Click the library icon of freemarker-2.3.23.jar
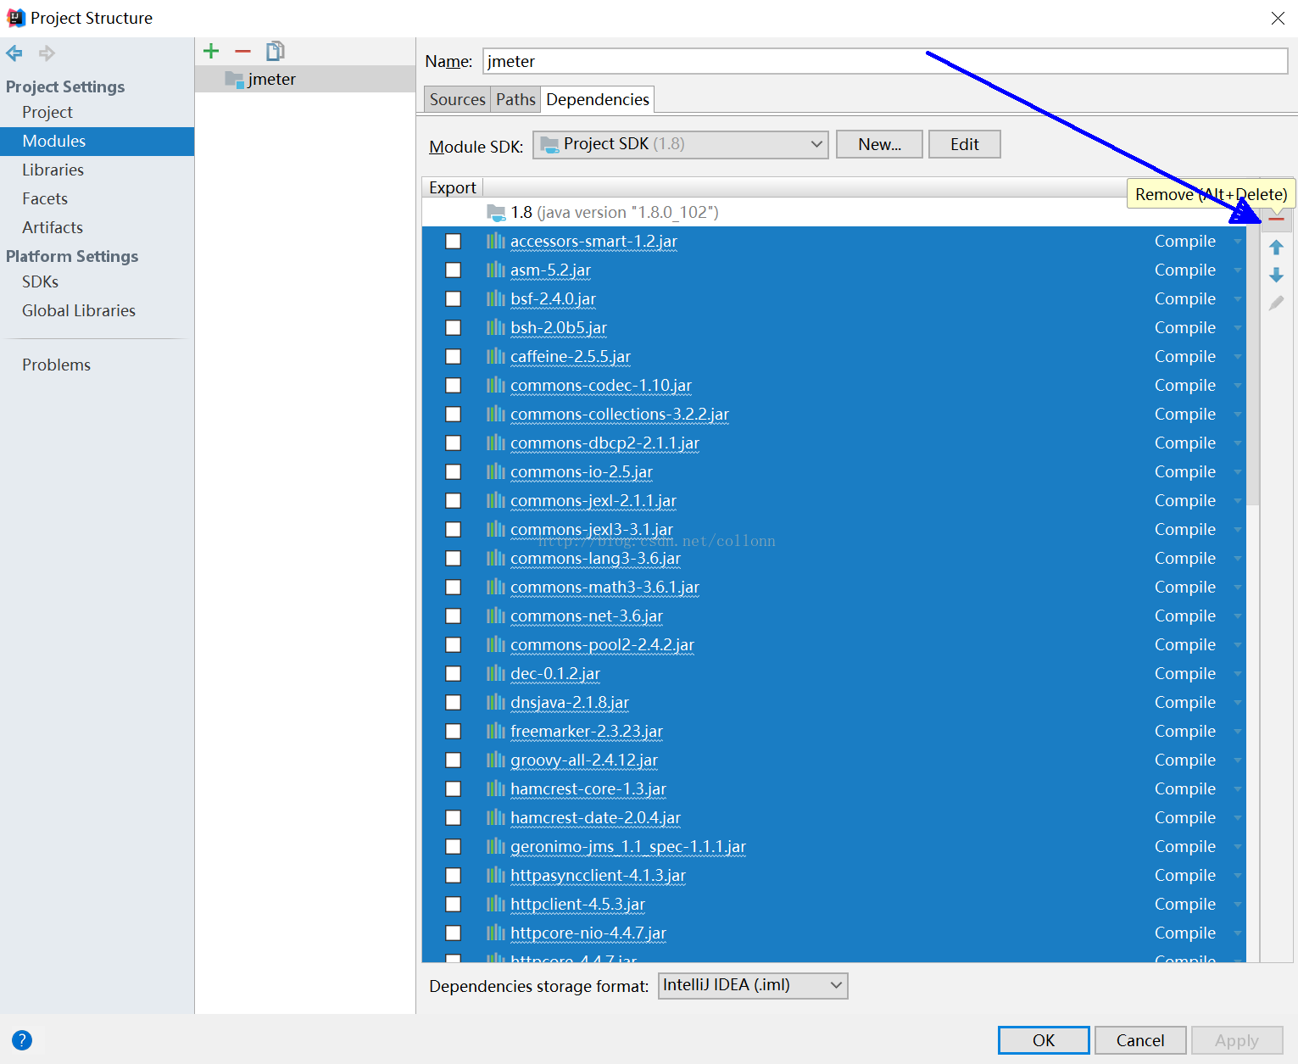Image resolution: width=1298 pixels, height=1064 pixels. click(x=496, y=731)
